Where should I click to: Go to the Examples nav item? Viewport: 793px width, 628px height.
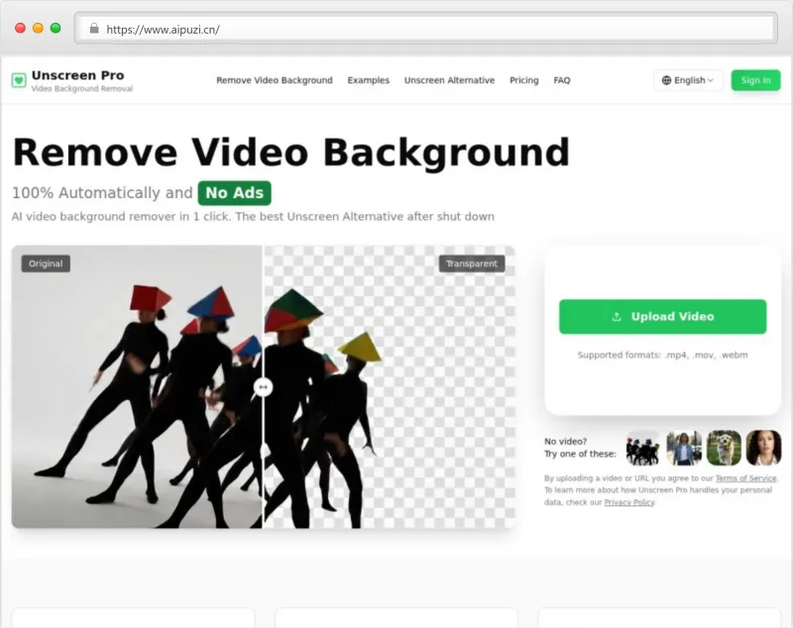tap(369, 80)
